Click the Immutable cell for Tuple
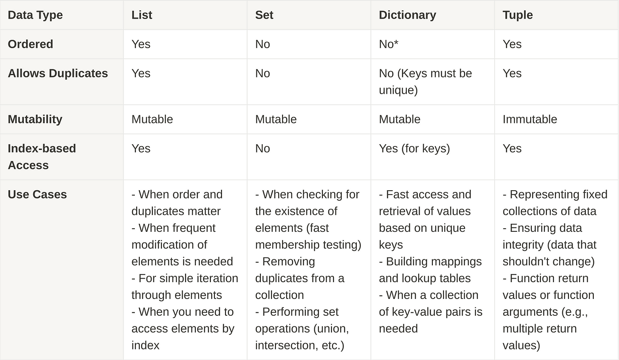The height and width of the screenshot is (360, 619). point(557,119)
